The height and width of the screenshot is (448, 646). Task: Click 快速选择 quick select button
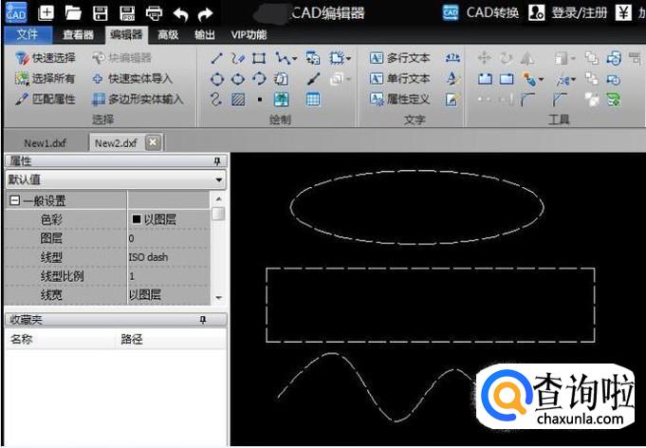tap(46, 59)
